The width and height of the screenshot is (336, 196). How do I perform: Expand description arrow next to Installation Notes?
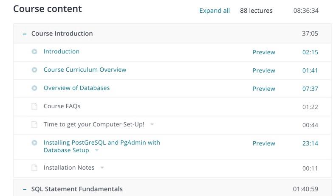tap(102, 168)
